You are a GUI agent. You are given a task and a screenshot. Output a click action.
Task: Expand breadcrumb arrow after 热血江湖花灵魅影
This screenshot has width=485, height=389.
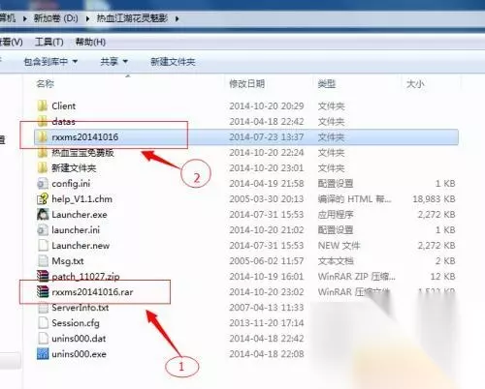coord(178,18)
